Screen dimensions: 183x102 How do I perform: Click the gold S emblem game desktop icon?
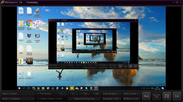pyautogui.click(x=29, y=62)
